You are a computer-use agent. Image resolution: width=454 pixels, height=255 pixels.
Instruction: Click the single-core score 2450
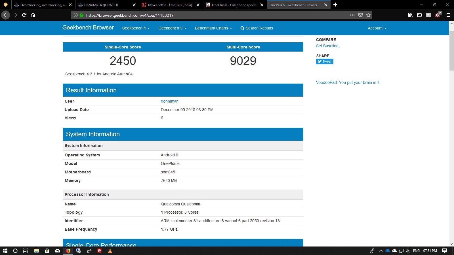tap(123, 61)
